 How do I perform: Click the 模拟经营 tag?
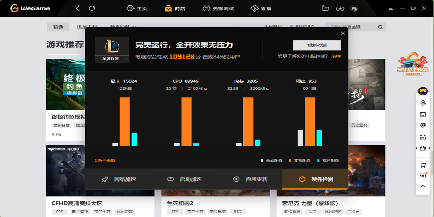(x=62, y=125)
